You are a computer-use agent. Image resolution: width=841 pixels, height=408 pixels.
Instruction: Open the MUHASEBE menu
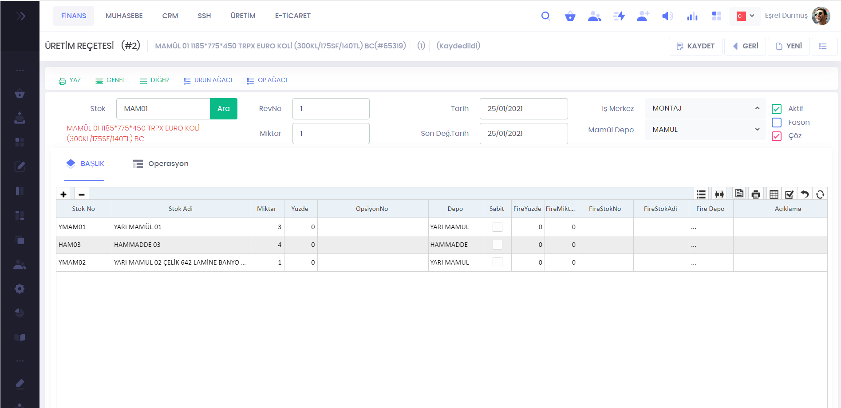click(124, 16)
